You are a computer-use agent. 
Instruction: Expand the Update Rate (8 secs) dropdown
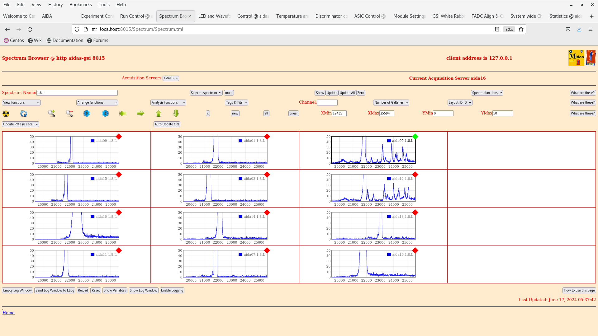21,124
